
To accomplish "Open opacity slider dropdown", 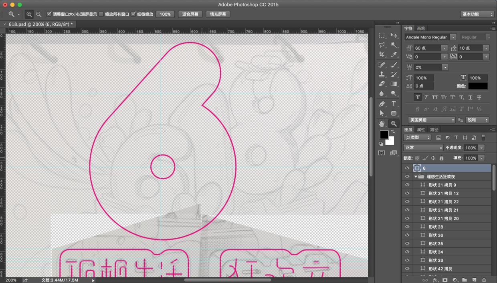I will (x=481, y=148).
